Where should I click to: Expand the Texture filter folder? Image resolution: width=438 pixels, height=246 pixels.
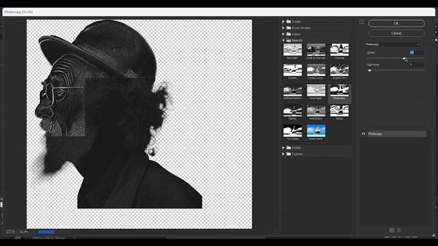283,154
